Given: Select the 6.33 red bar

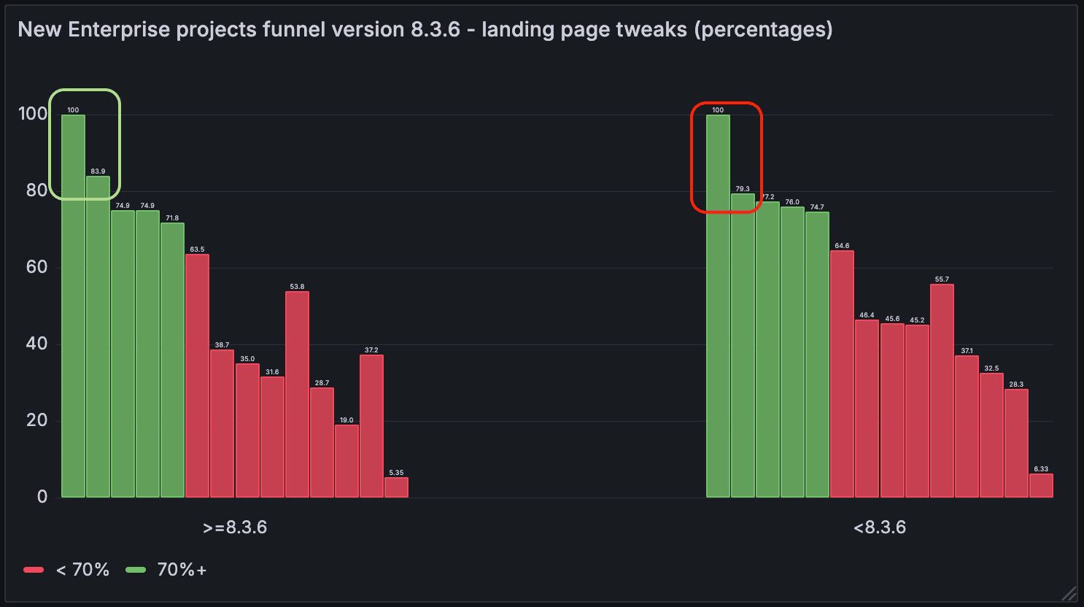Looking at the screenshot, I should (1041, 486).
